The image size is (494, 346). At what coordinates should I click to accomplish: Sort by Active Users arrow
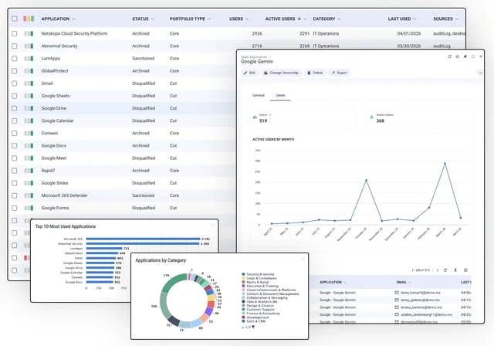click(x=299, y=19)
